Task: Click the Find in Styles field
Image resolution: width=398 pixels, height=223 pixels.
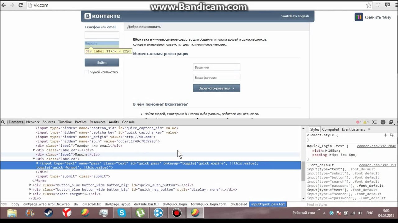Action: click(352, 204)
